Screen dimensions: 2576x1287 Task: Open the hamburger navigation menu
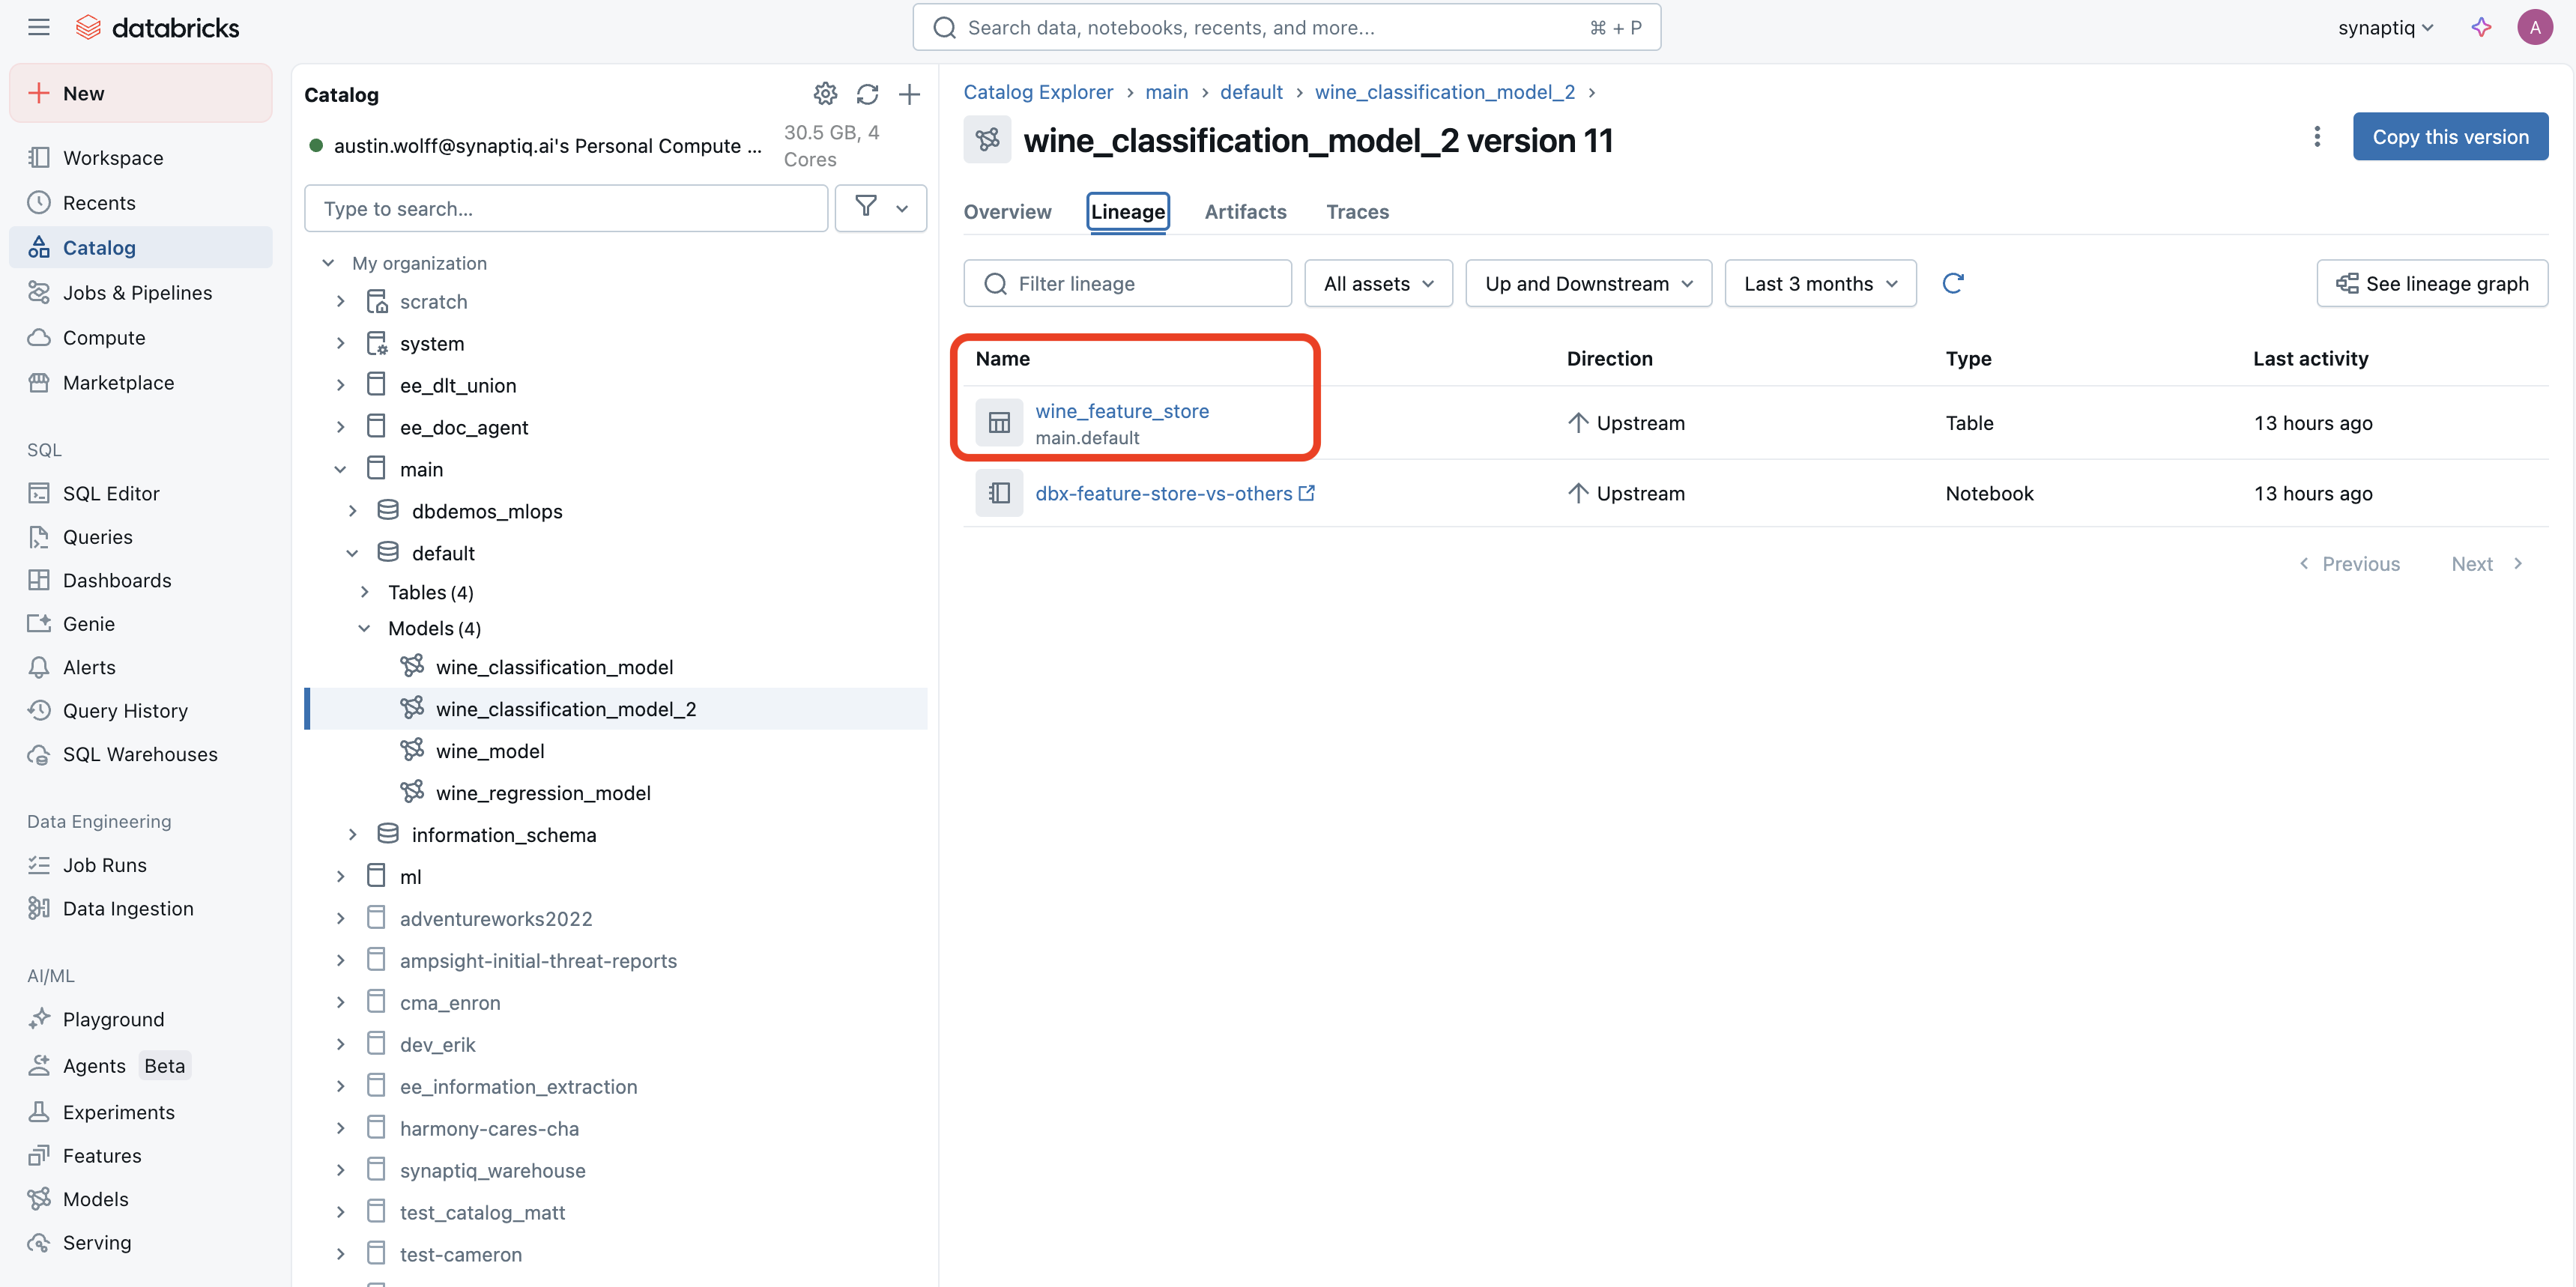[x=38, y=27]
